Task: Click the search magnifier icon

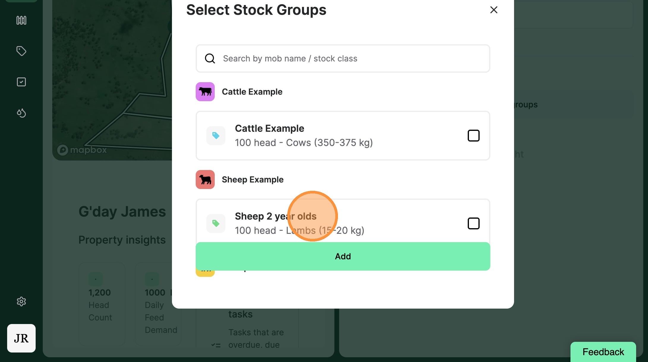Action: pos(210,58)
